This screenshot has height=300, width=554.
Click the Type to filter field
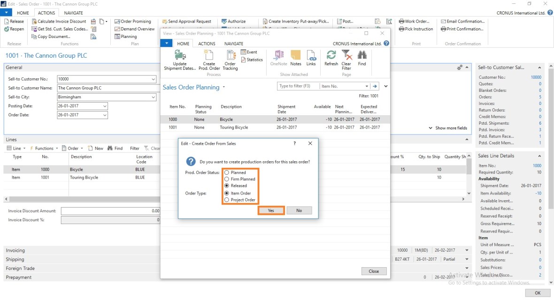coord(298,86)
